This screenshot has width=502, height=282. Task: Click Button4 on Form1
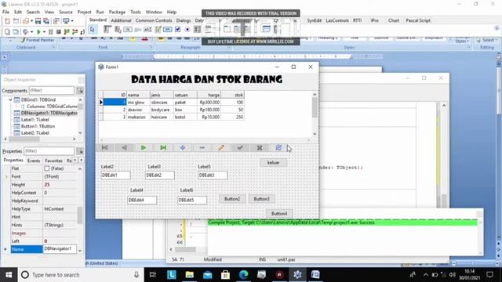279,213
